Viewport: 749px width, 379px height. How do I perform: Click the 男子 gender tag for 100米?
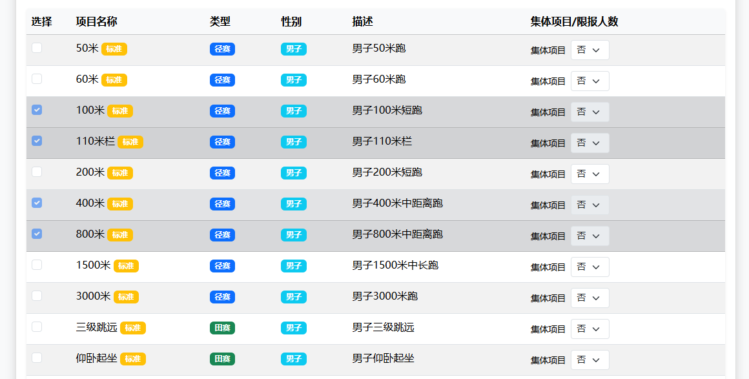click(x=294, y=110)
